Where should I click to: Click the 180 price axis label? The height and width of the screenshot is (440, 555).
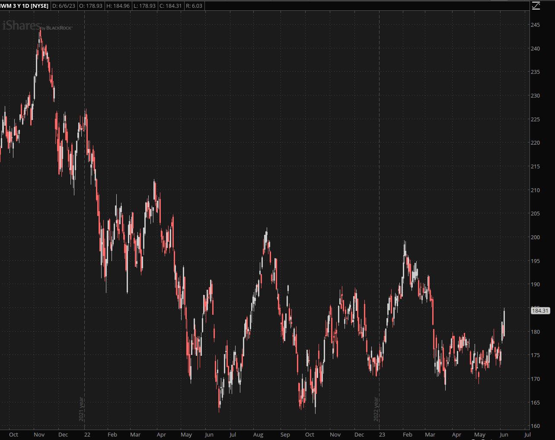[x=535, y=332]
